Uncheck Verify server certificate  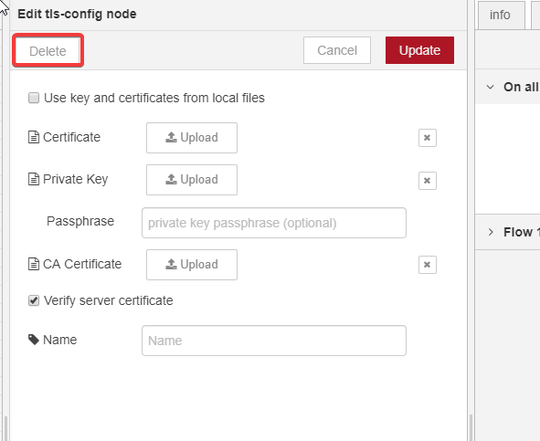click(x=34, y=300)
